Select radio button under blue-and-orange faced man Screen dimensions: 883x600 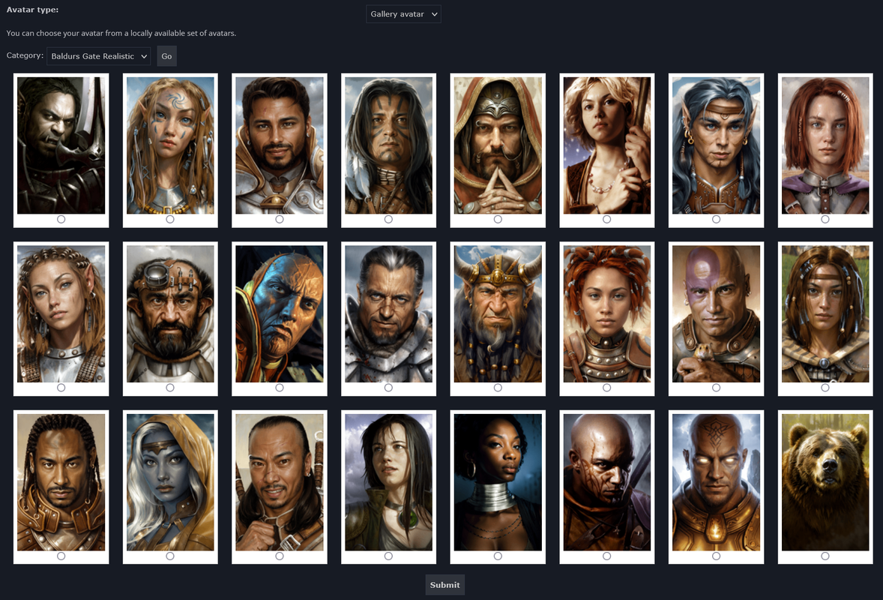(x=280, y=388)
